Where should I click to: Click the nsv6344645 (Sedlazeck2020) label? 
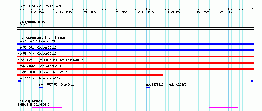(41, 66)
